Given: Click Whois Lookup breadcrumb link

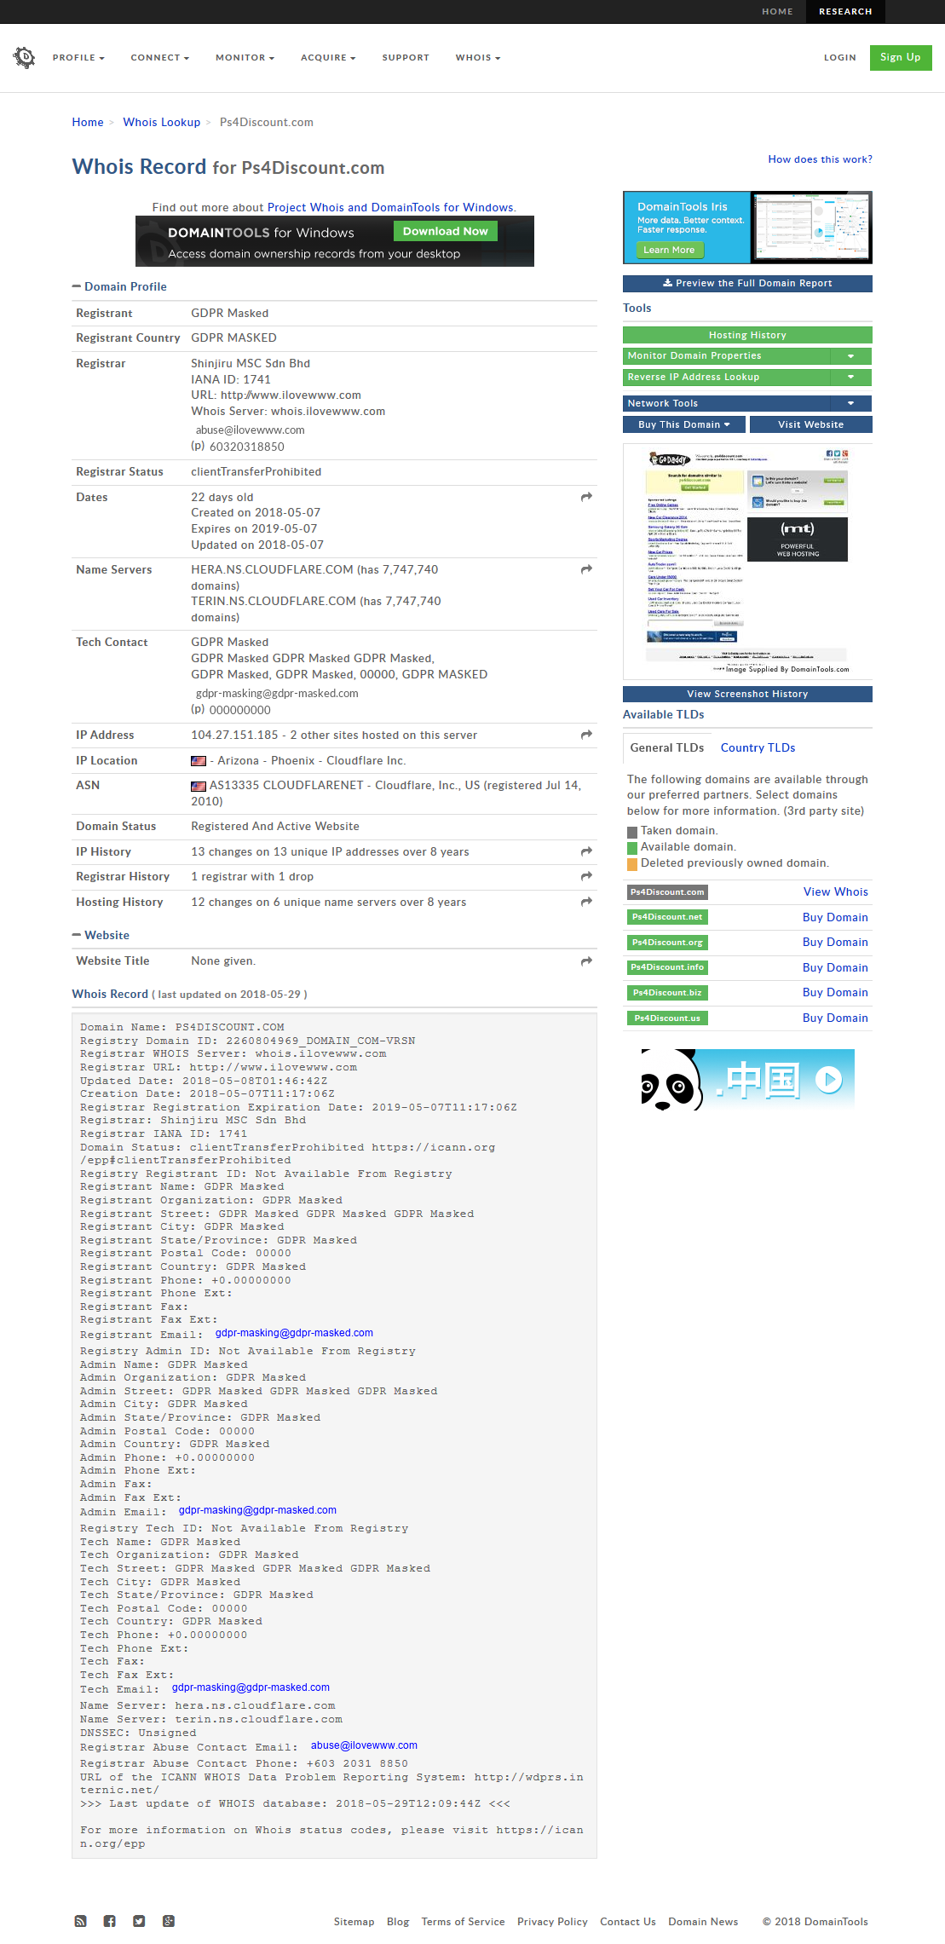Looking at the screenshot, I should [162, 123].
